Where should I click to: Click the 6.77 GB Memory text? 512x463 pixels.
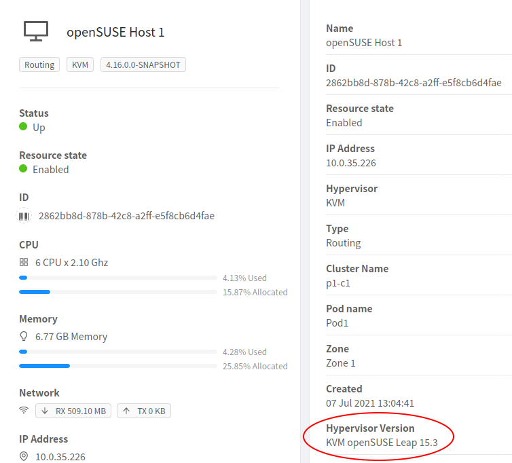[x=71, y=337]
